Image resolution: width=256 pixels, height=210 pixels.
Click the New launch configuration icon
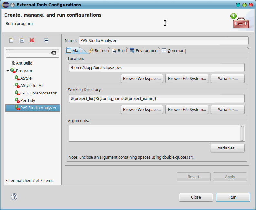click(11, 40)
